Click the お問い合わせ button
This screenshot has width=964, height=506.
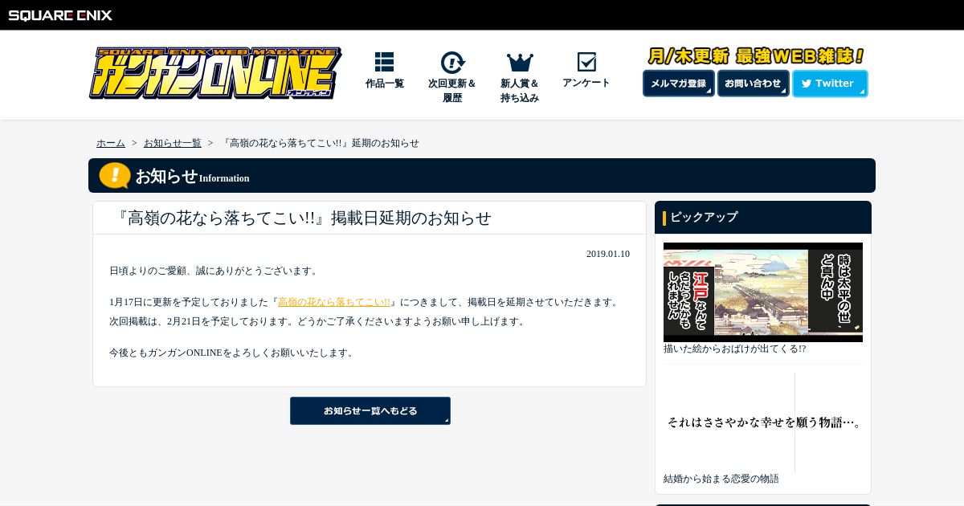[x=754, y=84]
